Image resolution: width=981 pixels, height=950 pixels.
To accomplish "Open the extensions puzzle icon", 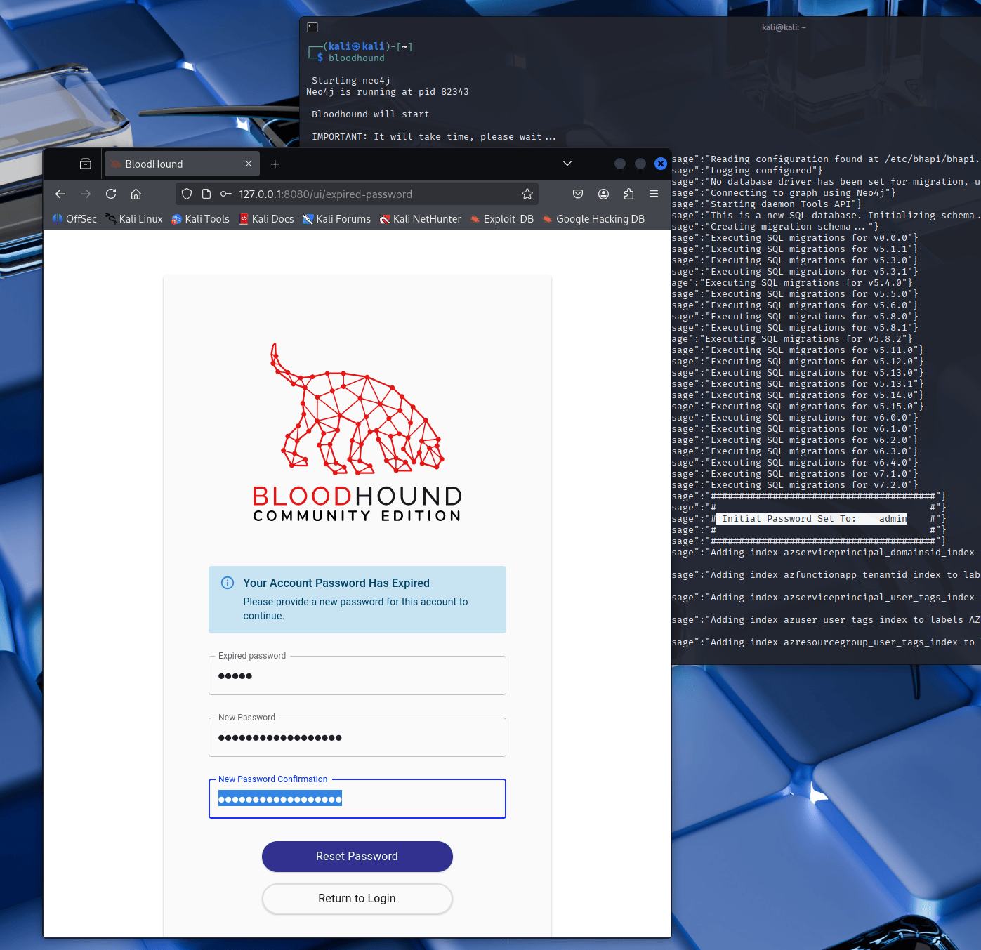I will pos(628,194).
